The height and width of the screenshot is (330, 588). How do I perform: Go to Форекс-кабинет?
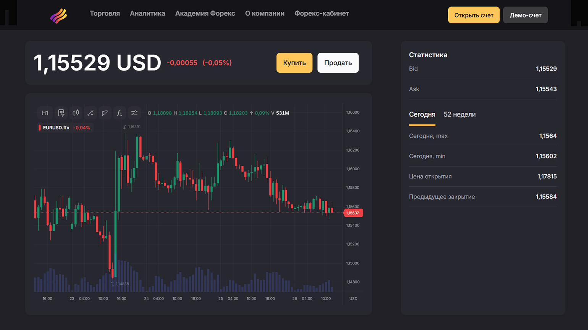pyautogui.click(x=321, y=13)
